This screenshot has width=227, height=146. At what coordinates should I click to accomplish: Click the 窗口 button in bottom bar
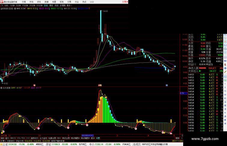point(7,138)
